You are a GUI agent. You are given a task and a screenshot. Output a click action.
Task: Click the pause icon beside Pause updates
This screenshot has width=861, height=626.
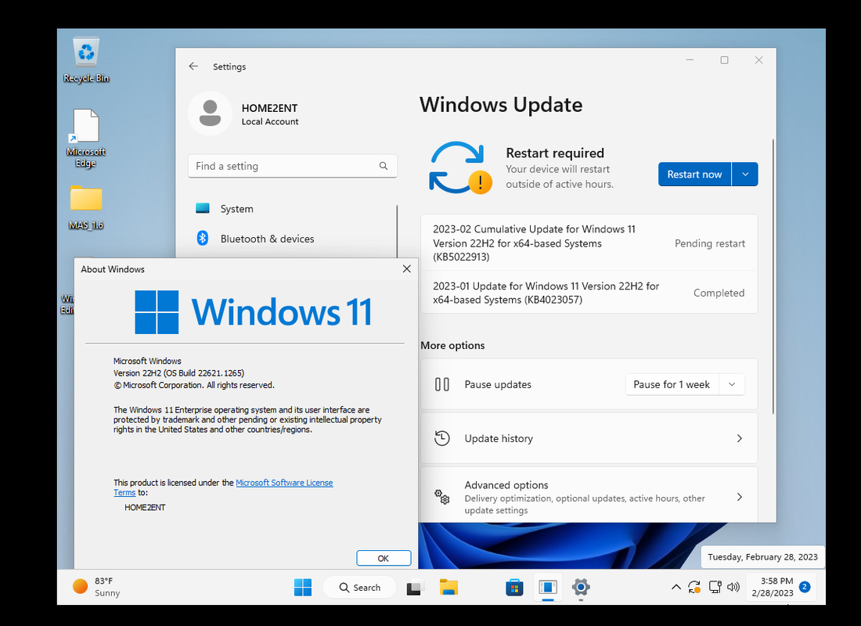[x=442, y=384]
